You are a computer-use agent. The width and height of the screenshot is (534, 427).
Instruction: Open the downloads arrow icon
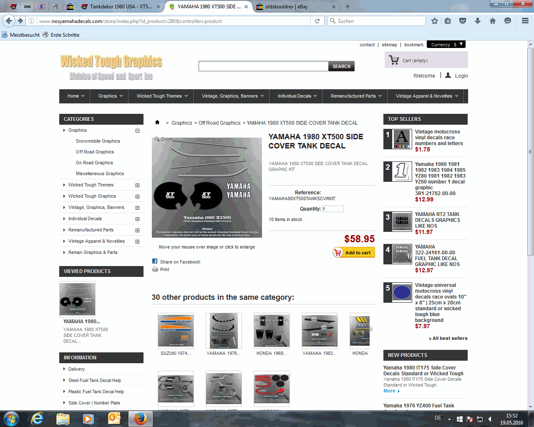(x=478, y=21)
